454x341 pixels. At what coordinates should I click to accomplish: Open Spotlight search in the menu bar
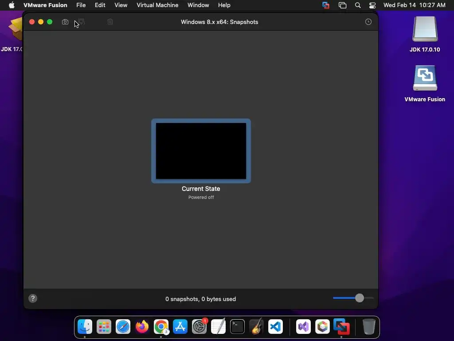[x=358, y=5]
